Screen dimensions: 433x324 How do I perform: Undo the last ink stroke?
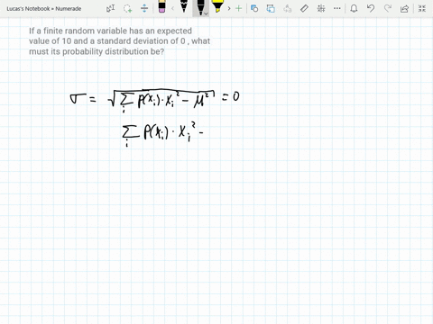[371, 8]
